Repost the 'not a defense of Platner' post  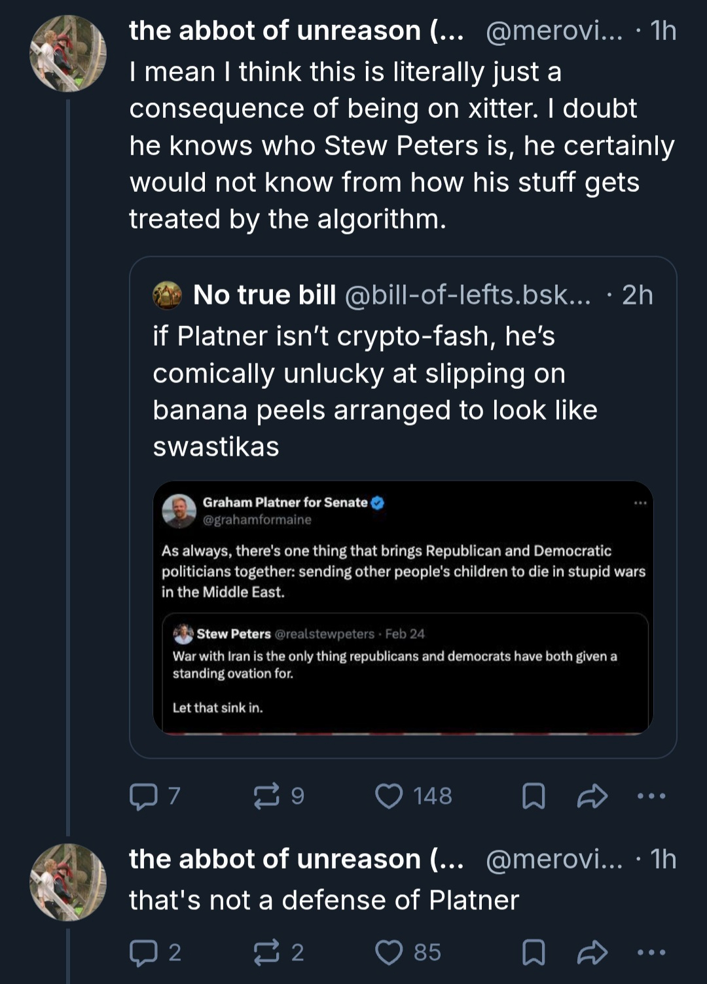266,953
